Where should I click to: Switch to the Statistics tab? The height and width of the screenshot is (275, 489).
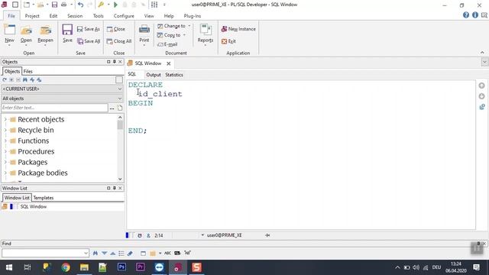coord(174,75)
